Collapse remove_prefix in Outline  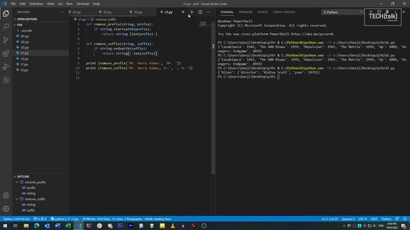pos(17,182)
